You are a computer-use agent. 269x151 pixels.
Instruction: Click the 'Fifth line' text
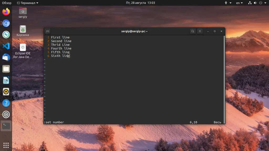[x=60, y=52]
